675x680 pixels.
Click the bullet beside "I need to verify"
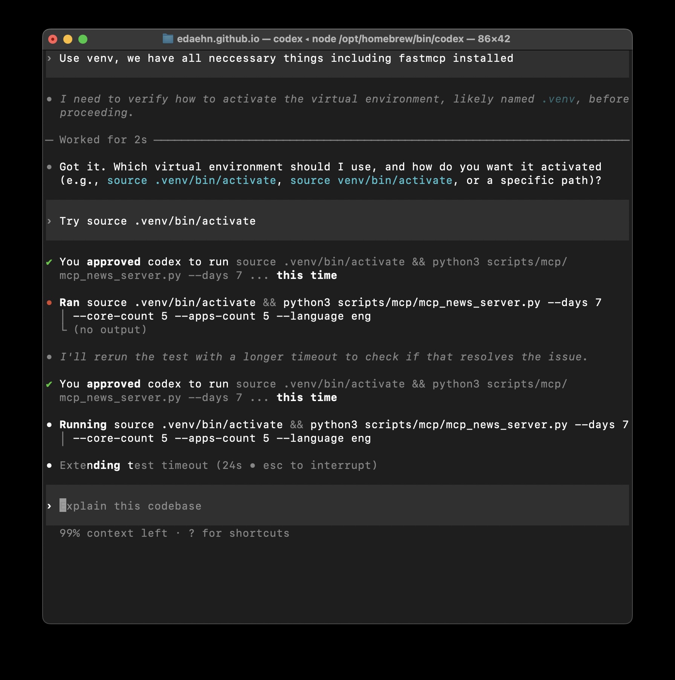point(49,99)
